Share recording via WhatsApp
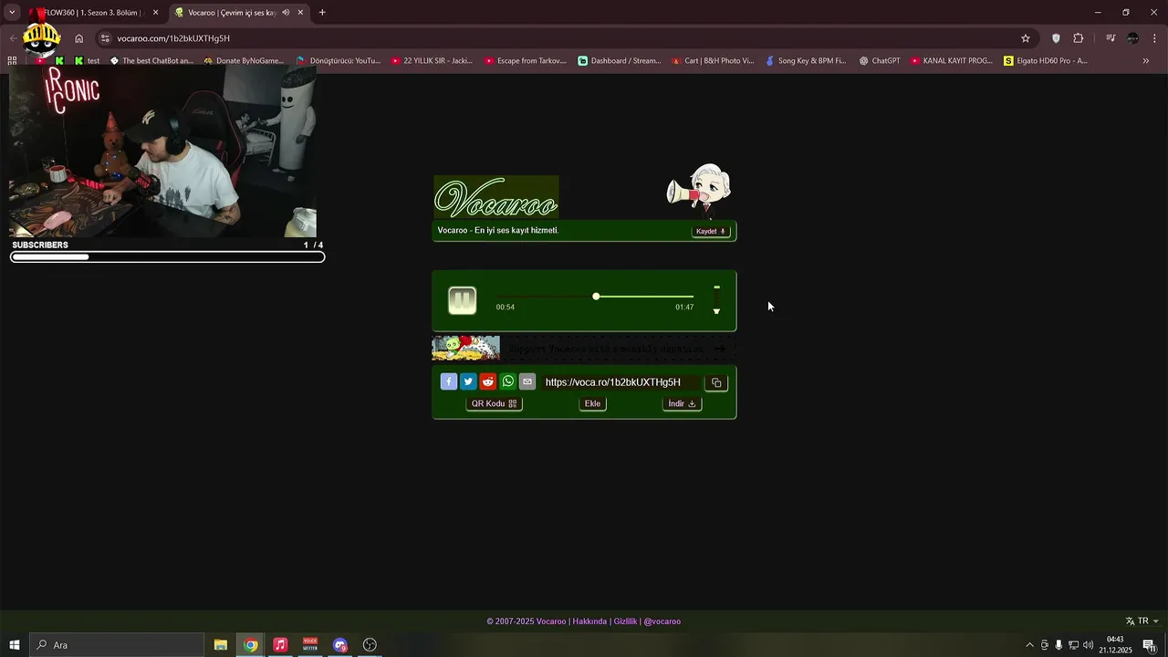Viewport: 1168px width, 657px height. click(x=508, y=382)
